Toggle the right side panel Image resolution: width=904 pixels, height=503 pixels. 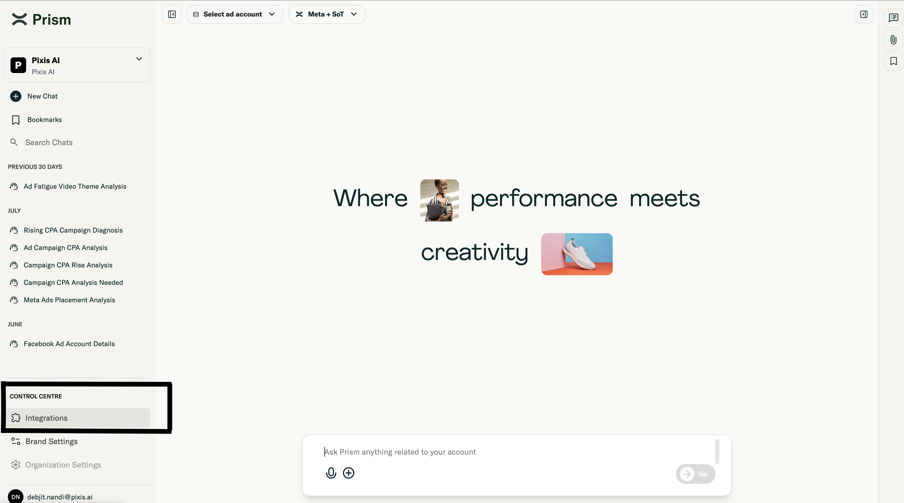(x=864, y=14)
